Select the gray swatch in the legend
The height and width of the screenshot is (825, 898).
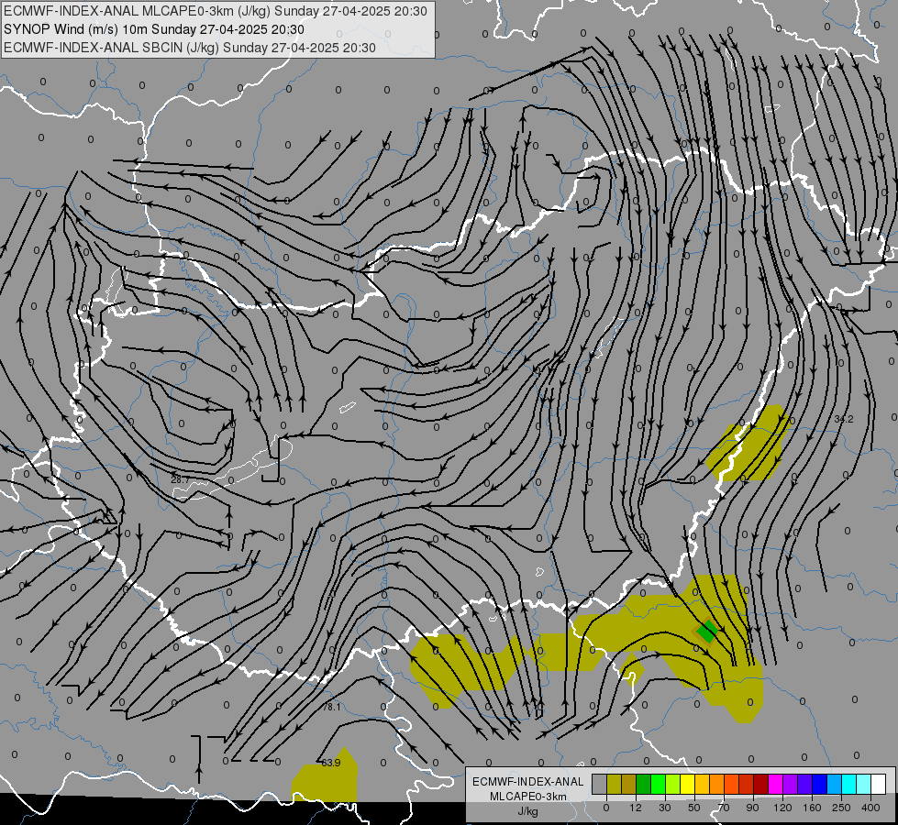pos(599,785)
